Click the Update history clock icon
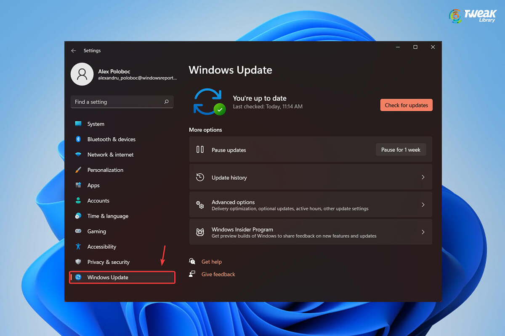Viewport: 505px width, 336px height. 199,177
